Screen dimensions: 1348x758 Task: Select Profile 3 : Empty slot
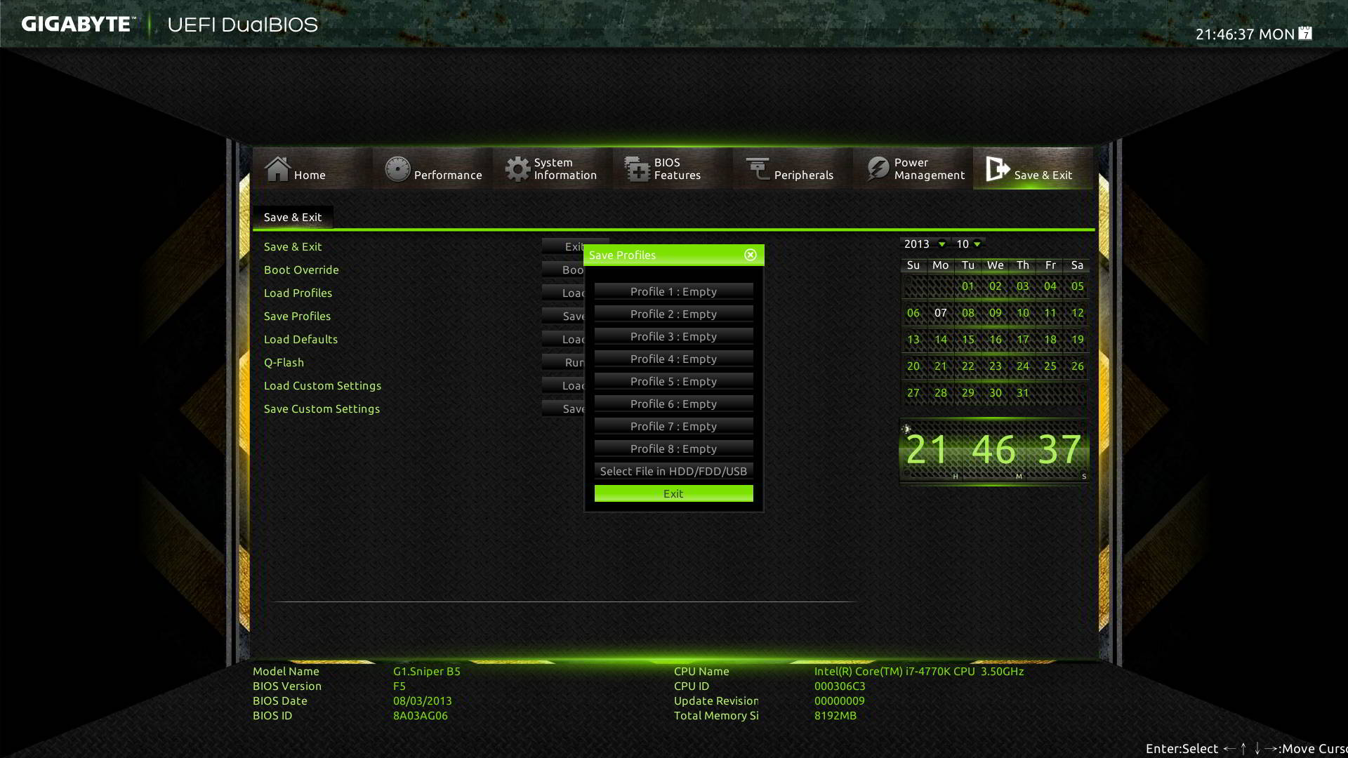coord(674,336)
